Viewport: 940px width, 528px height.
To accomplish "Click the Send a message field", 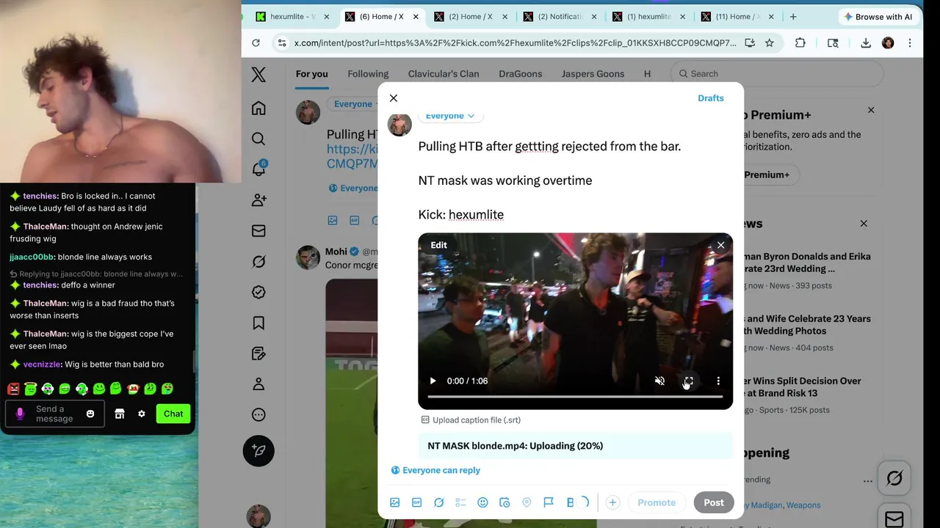I will pyautogui.click(x=55, y=414).
